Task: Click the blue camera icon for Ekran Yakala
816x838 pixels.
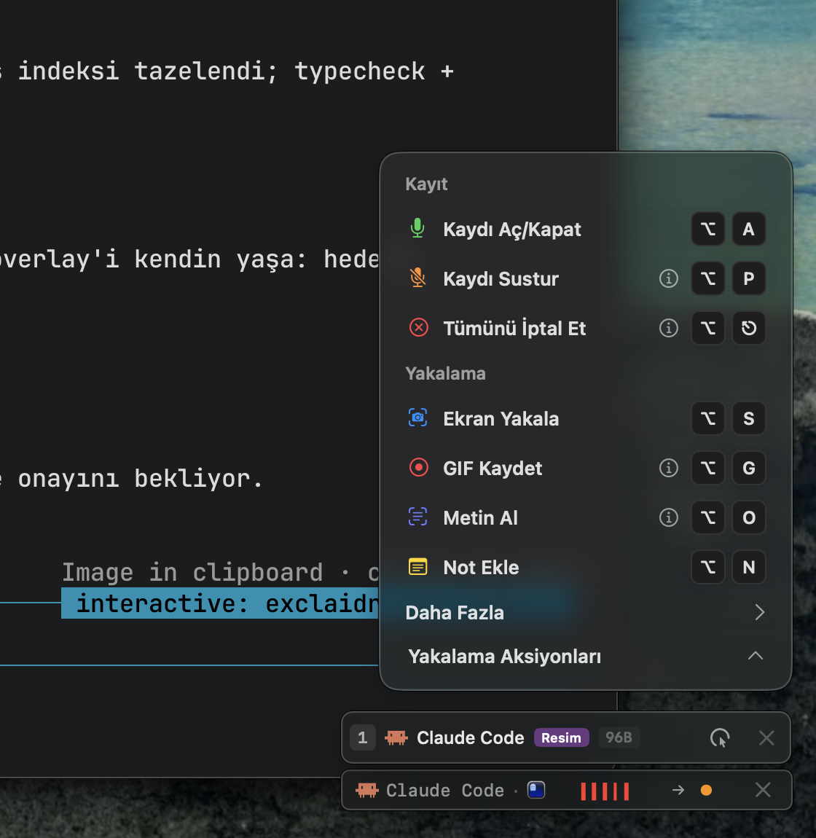Action: tap(418, 418)
